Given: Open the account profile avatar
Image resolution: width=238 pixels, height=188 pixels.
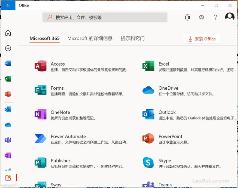Looking at the screenshot, I should [x=230, y=17].
